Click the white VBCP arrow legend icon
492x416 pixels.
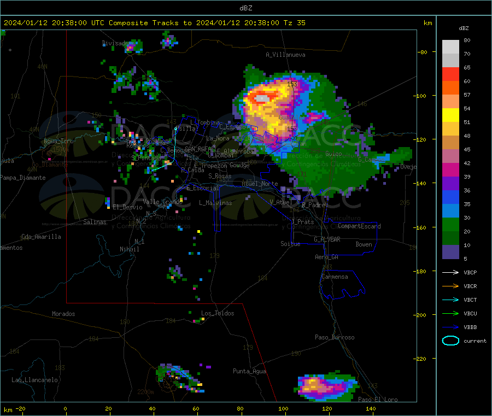[450, 272]
